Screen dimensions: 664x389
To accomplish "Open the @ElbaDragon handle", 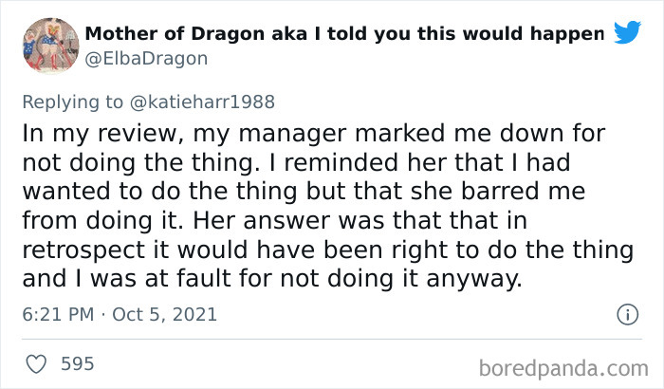I will click(145, 59).
